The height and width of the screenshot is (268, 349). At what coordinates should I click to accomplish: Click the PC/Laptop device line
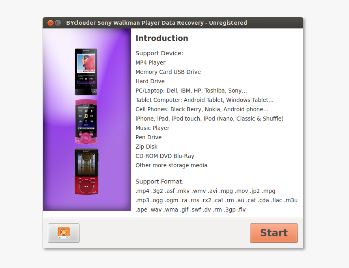click(x=191, y=91)
